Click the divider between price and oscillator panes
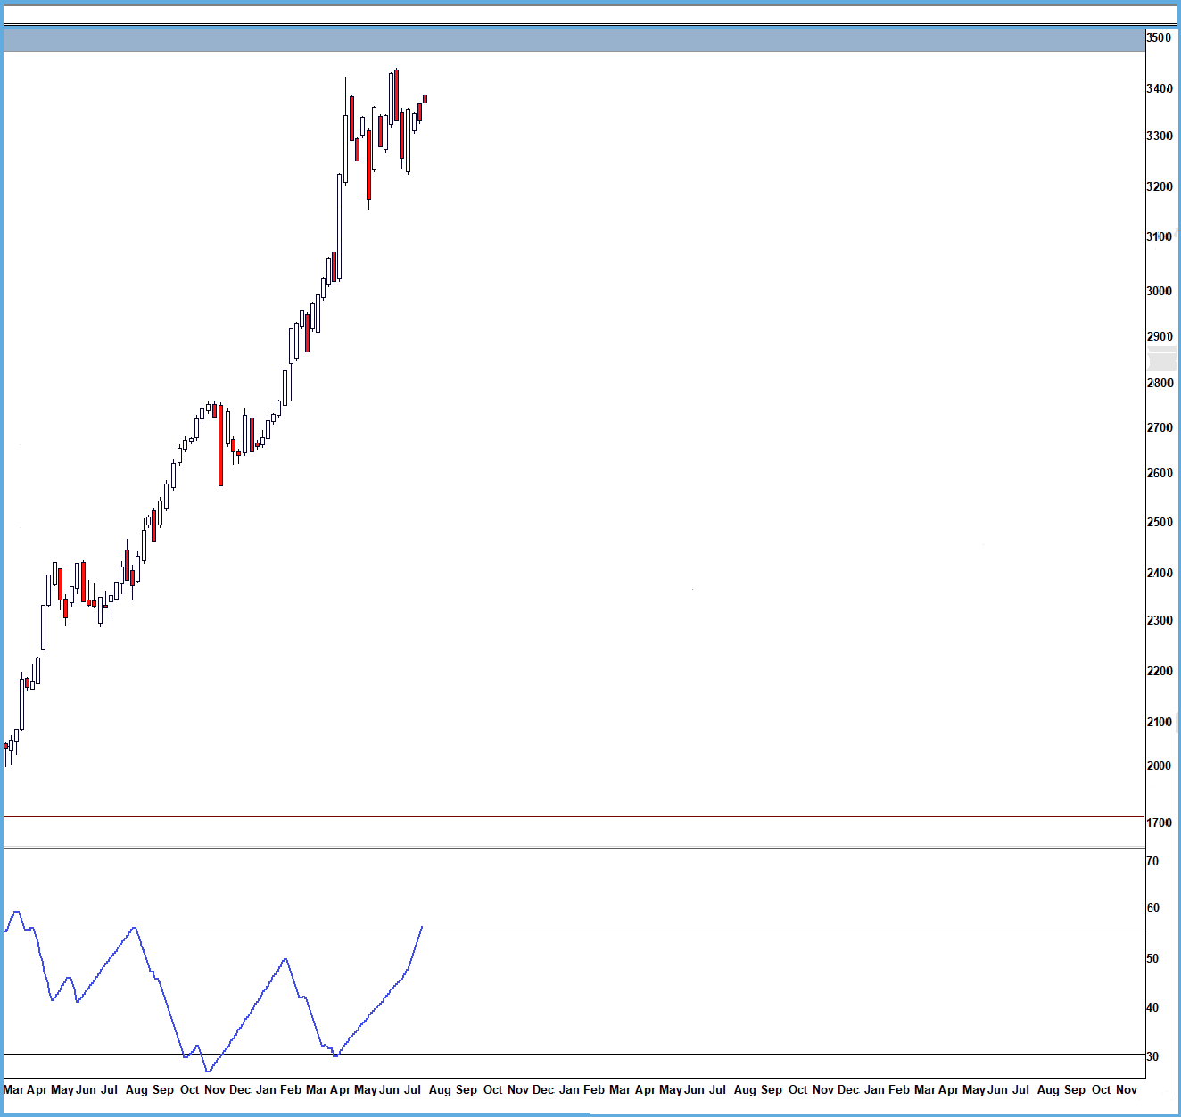Viewport: 1181px width, 1117px height. [x=573, y=848]
